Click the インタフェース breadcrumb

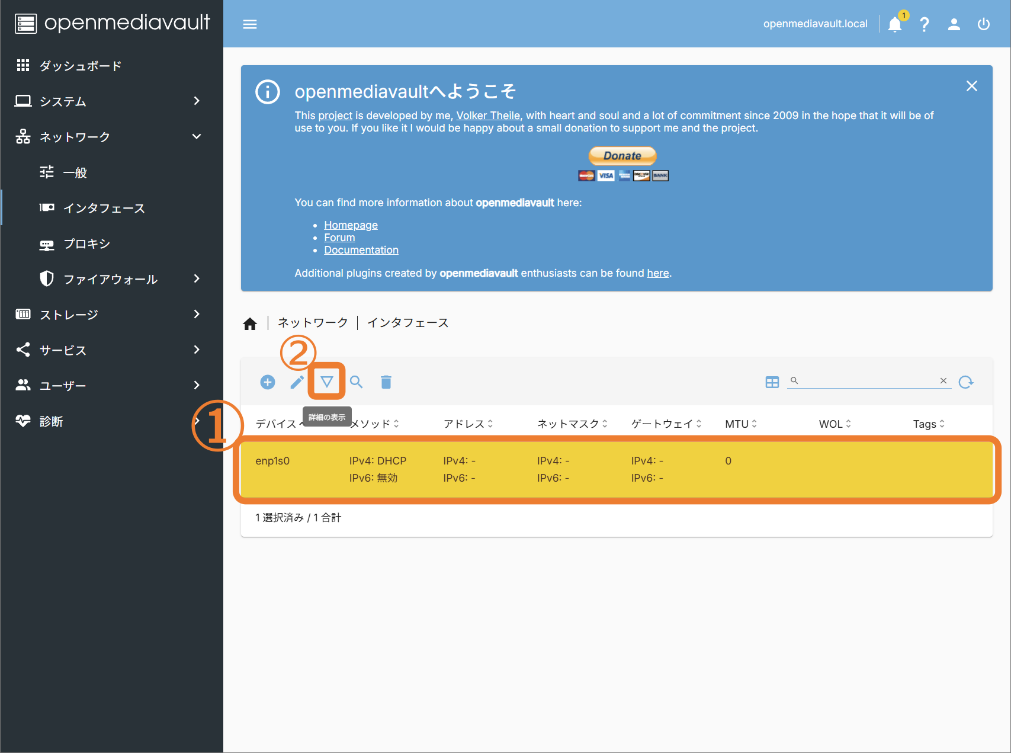pos(408,323)
